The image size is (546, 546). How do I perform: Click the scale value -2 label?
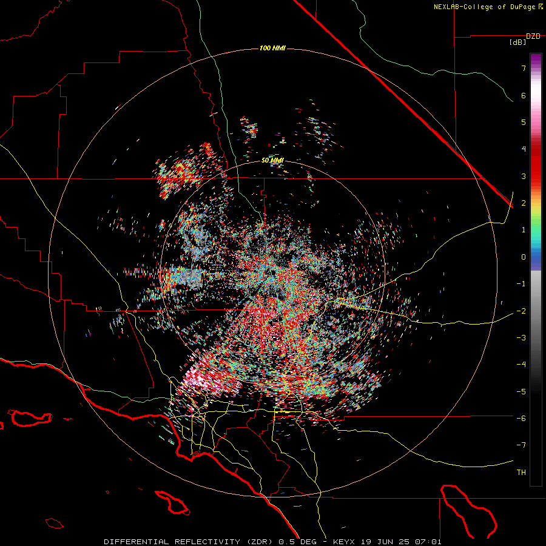pos(521,311)
